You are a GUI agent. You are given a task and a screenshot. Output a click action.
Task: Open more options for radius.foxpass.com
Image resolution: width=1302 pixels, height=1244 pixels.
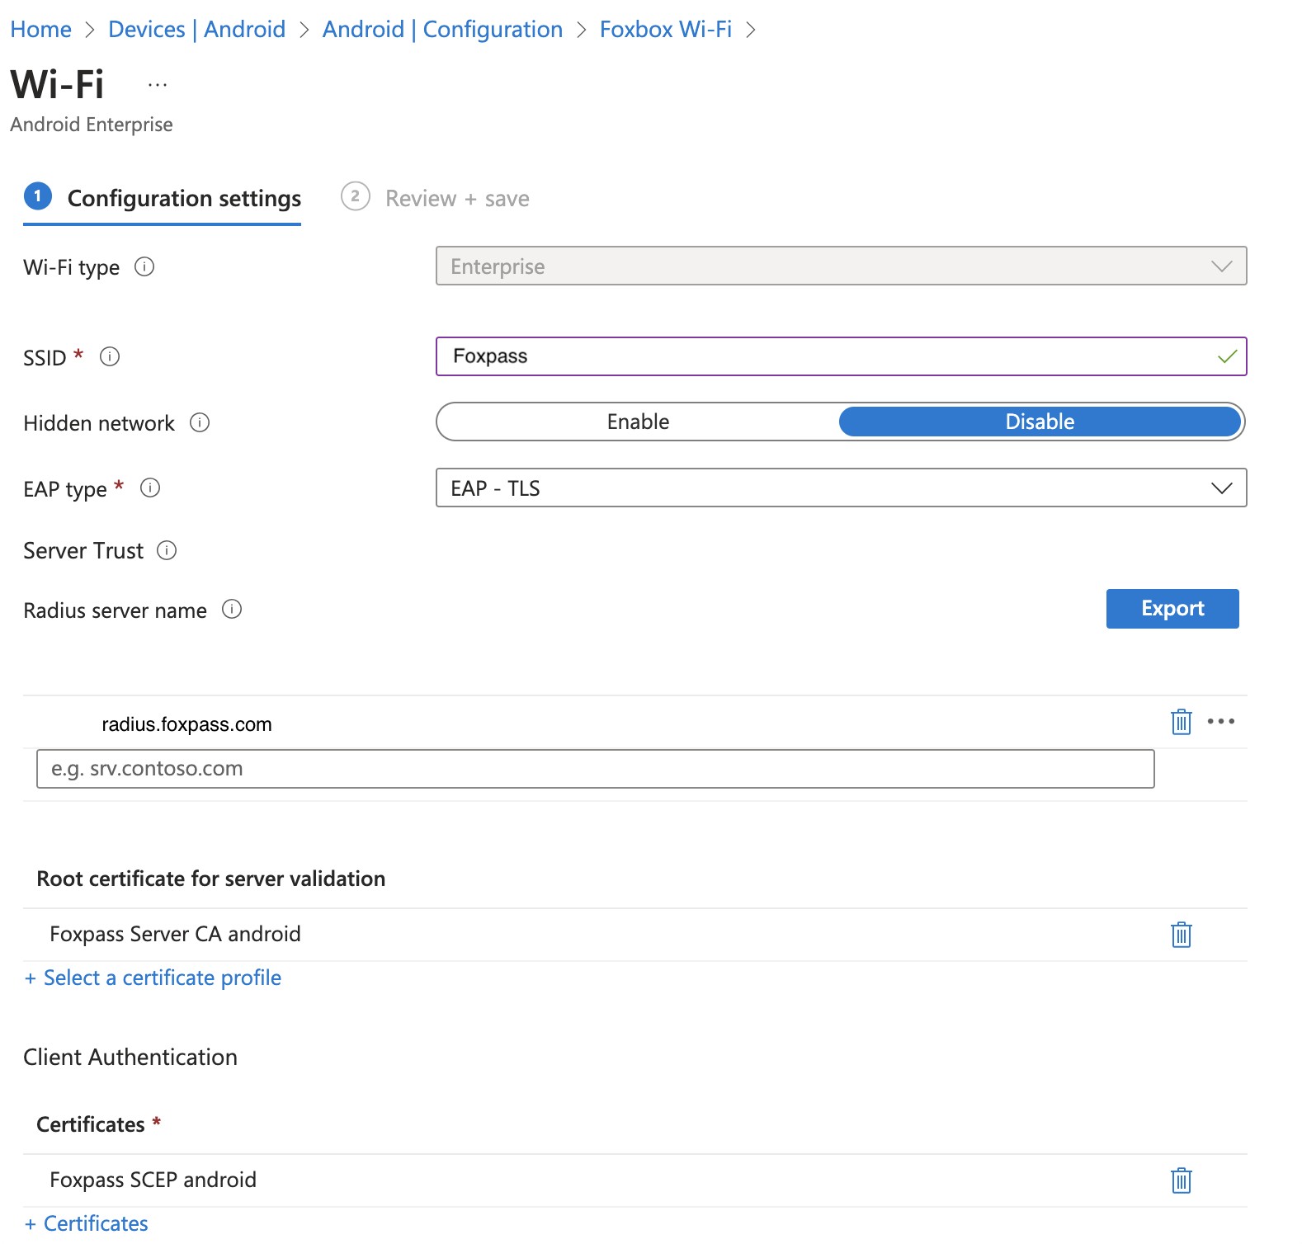(1221, 721)
